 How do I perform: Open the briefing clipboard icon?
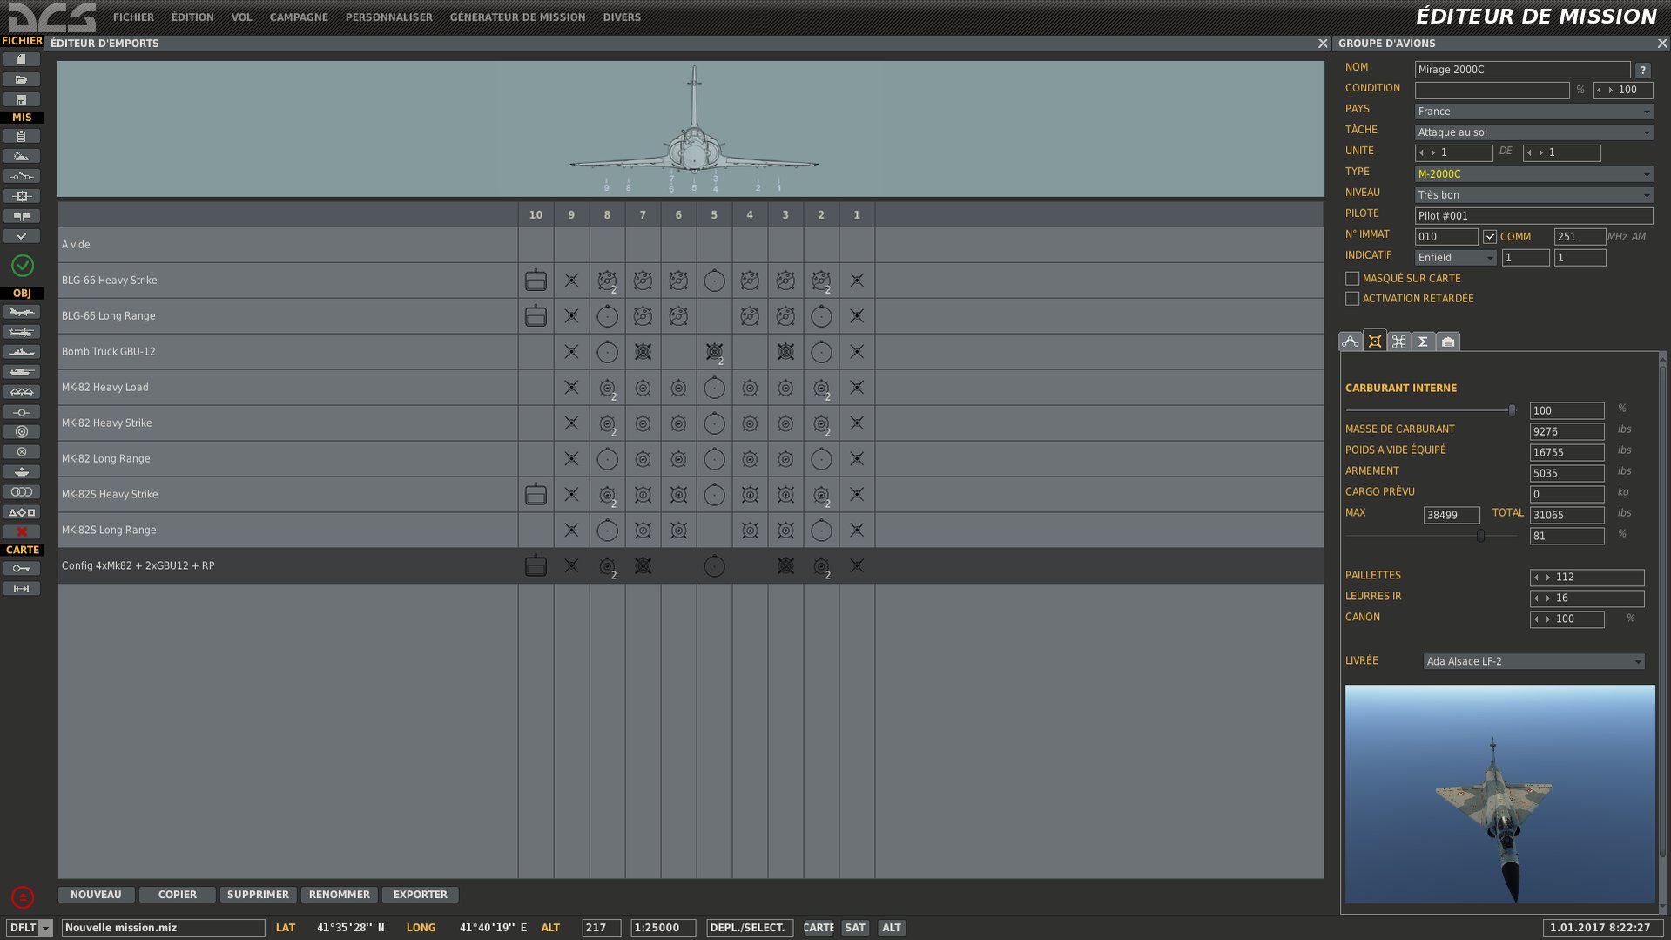click(22, 136)
